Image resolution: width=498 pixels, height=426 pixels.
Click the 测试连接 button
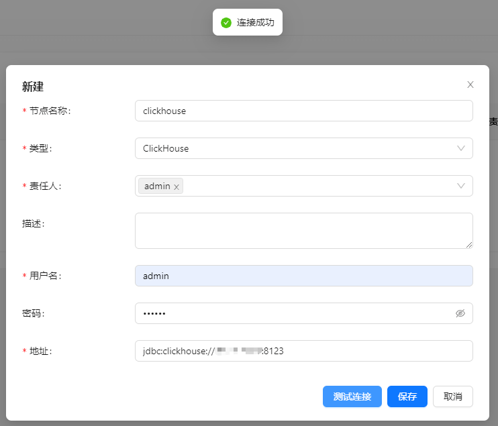[x=352, y=396]
